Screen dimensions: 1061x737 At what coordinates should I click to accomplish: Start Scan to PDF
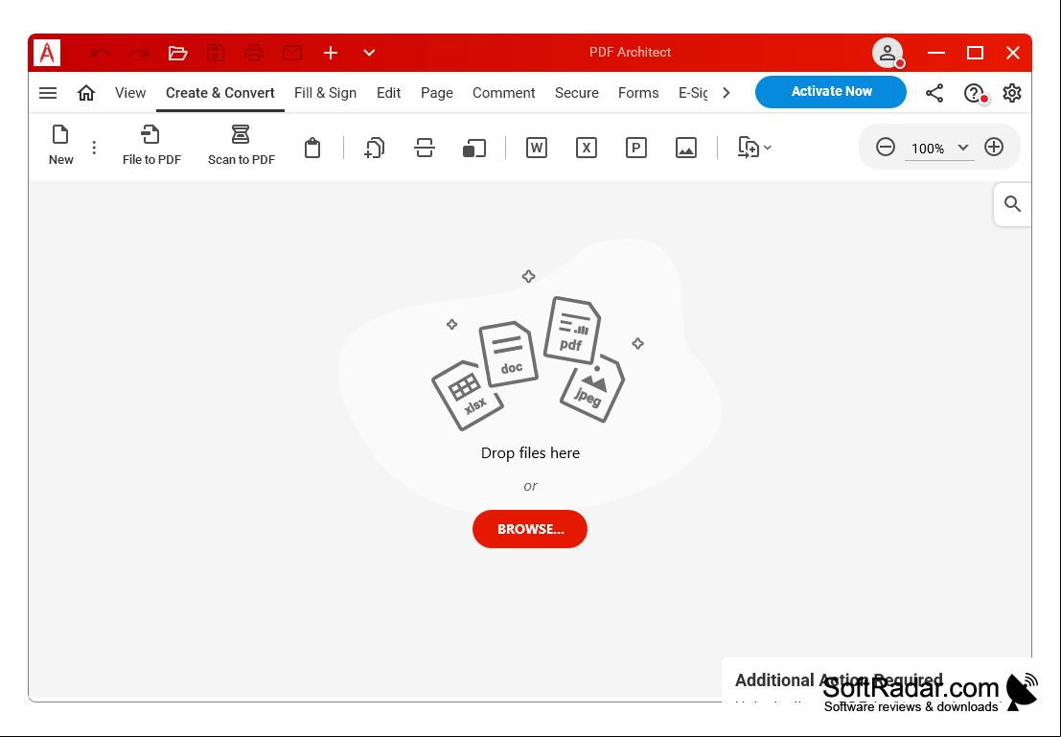point(241,145)
